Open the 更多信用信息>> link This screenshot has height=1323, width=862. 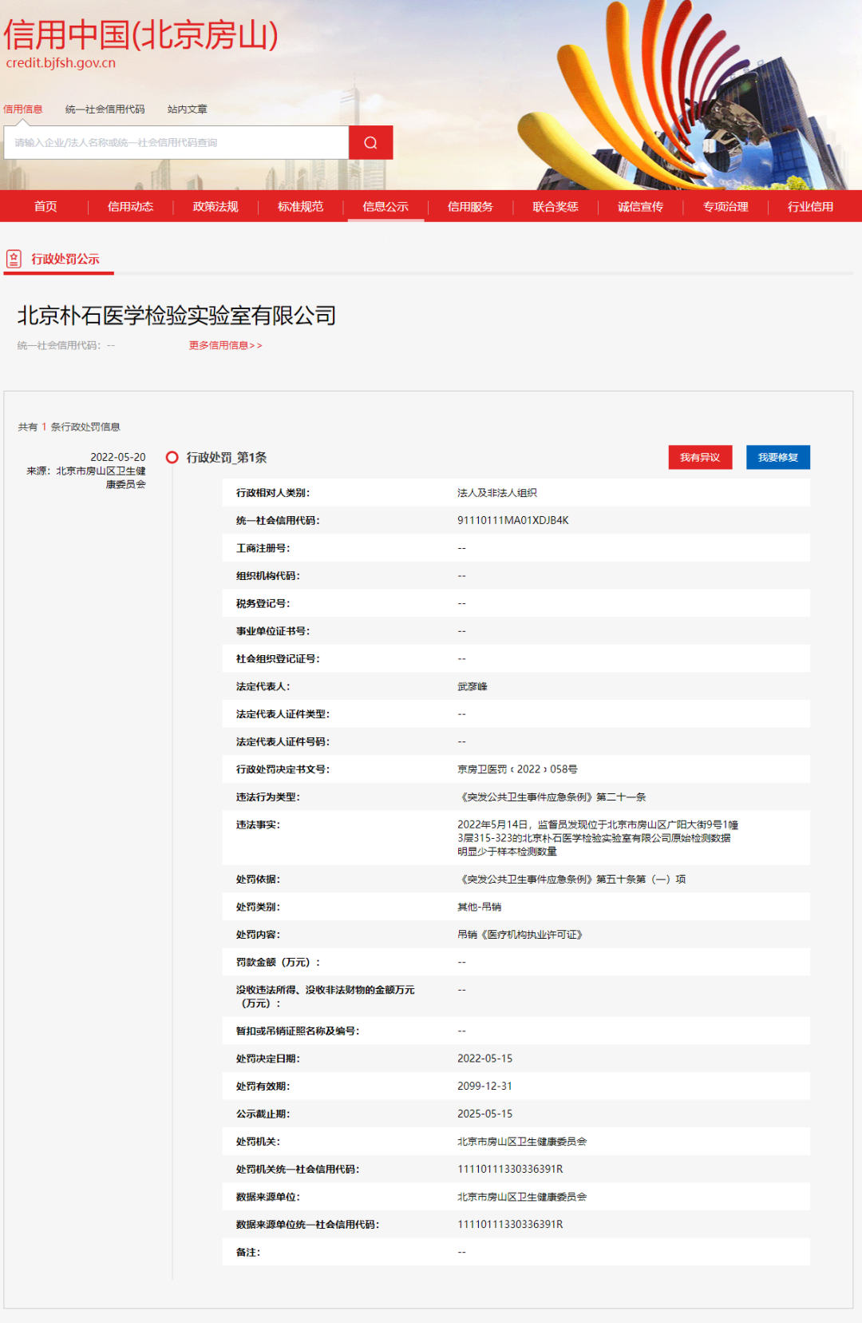point(225,345)
